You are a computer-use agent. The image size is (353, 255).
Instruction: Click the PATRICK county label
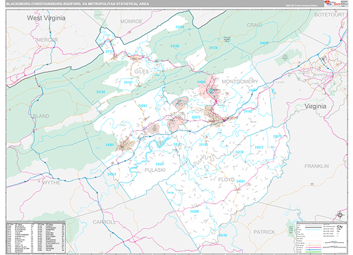[x=264, y=231]
